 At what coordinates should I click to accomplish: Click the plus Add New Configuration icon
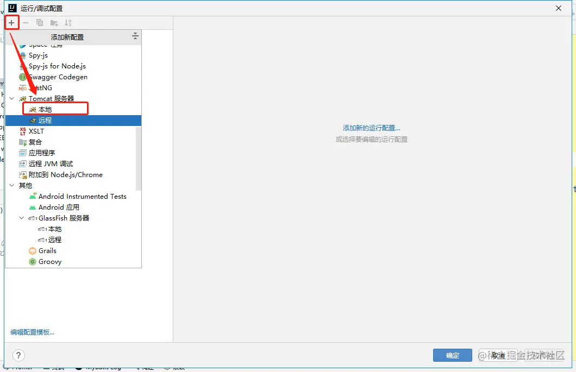click(x=11, y=23)
